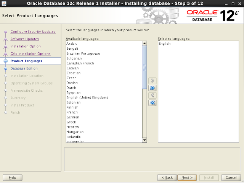244x183 pixels.
Task: Click the Java installer icon in title bar
Action: [4, 3]
